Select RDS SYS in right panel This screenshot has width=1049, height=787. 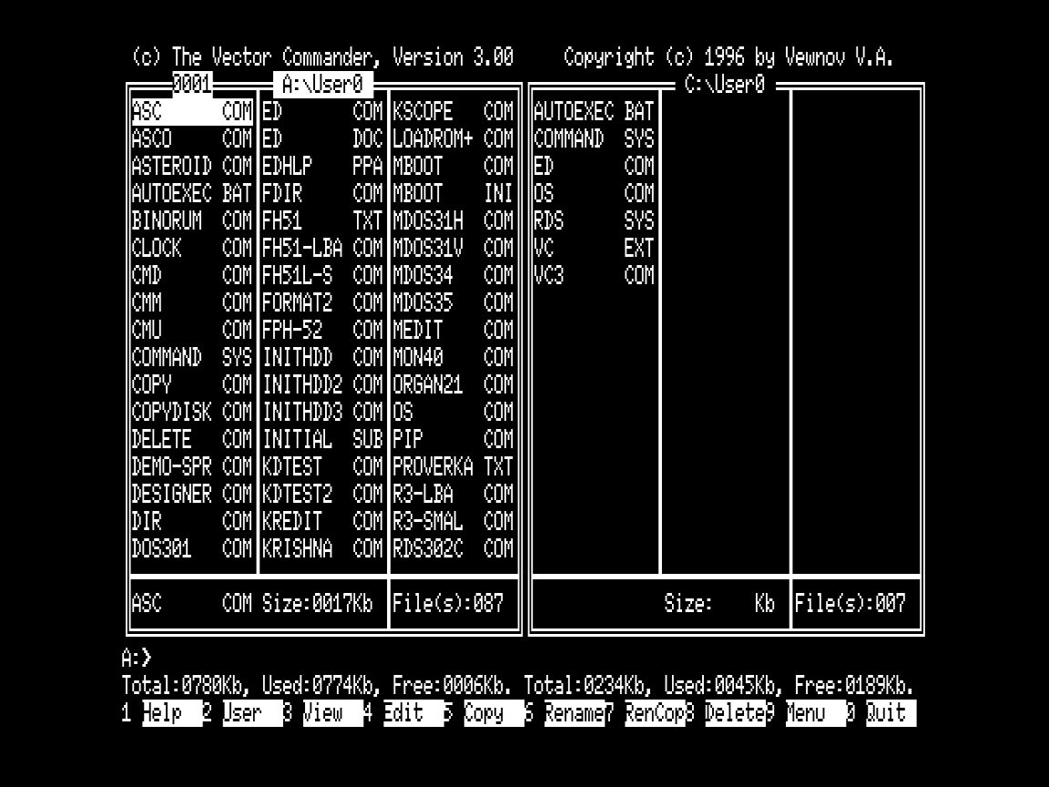[x=594, y=221]
